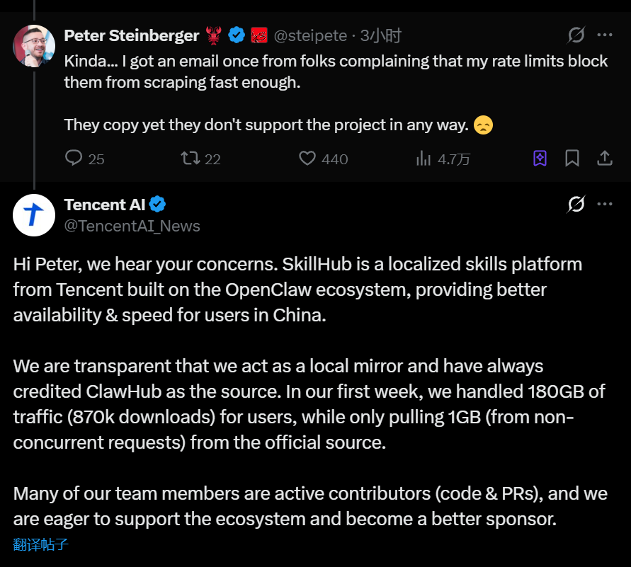Click Grok icon on Peter's tweet

point(576,35)
